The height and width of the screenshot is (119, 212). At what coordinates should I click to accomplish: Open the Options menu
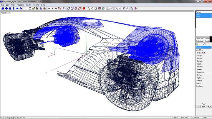[21, 5]
